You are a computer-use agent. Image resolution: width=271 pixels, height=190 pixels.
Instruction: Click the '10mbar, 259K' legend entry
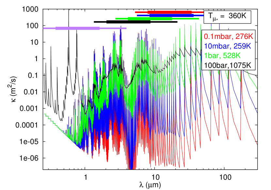228,46
